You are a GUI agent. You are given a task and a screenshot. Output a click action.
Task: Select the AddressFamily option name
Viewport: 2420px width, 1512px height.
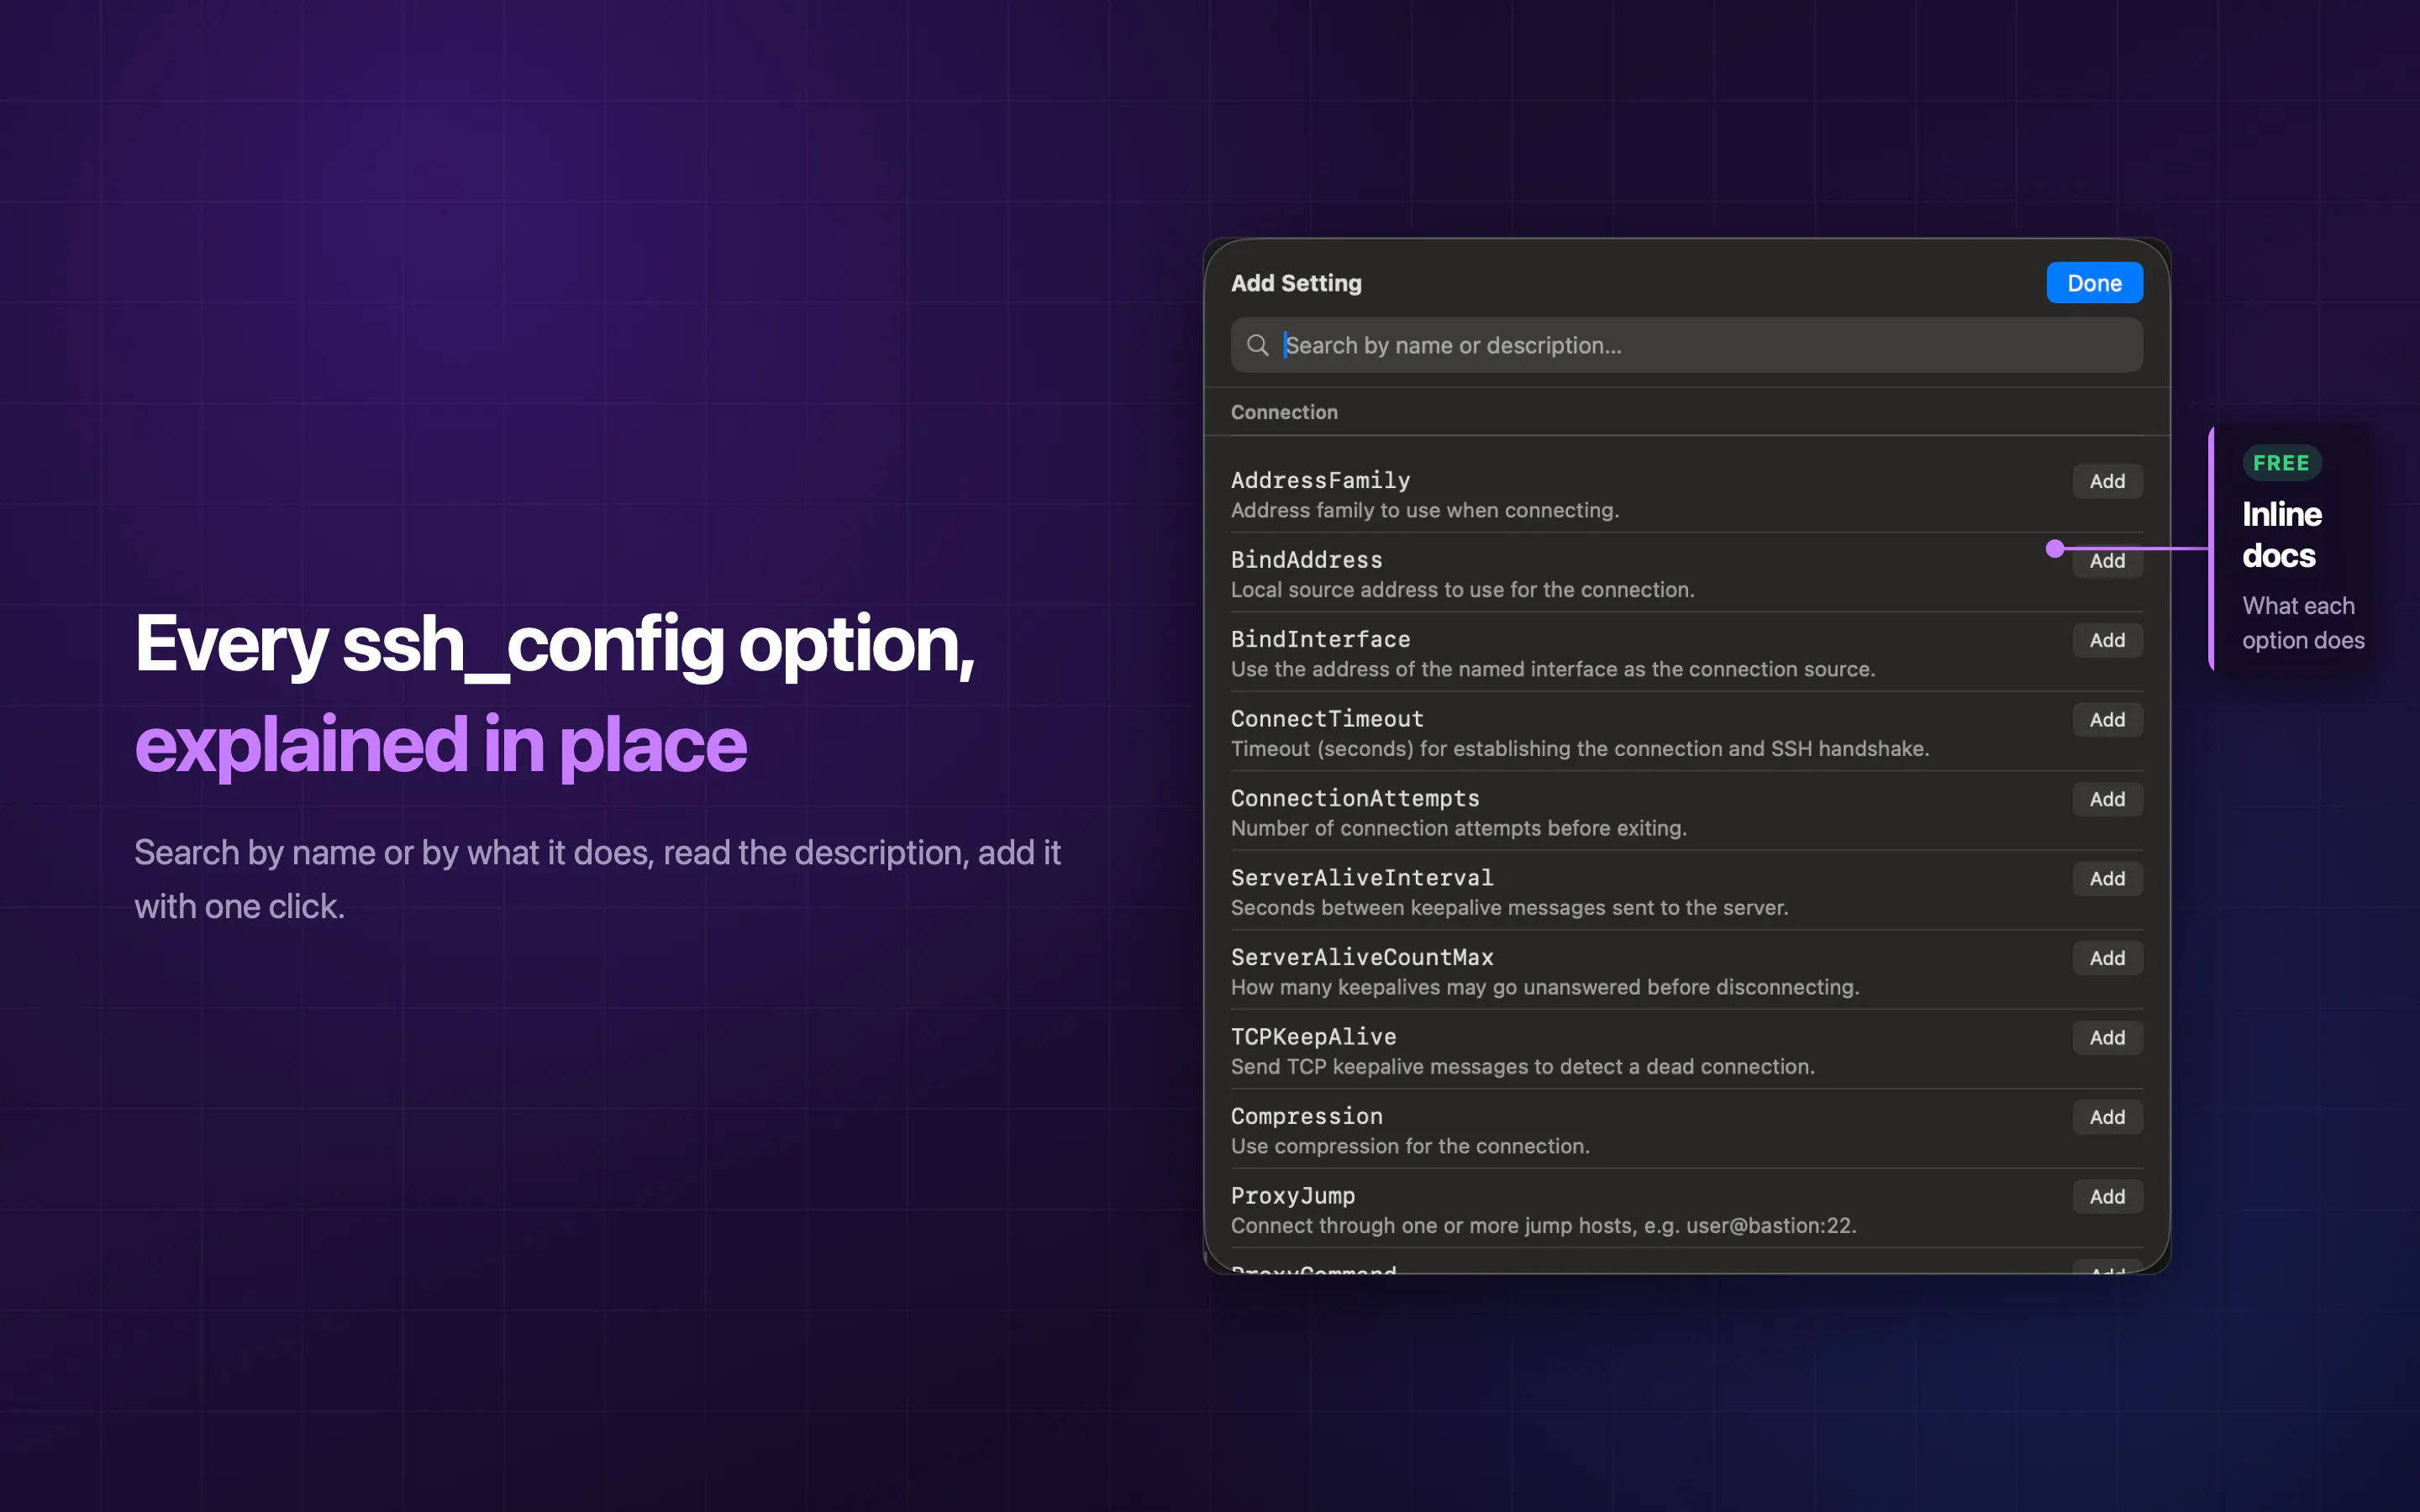[x=1320, y=480]
